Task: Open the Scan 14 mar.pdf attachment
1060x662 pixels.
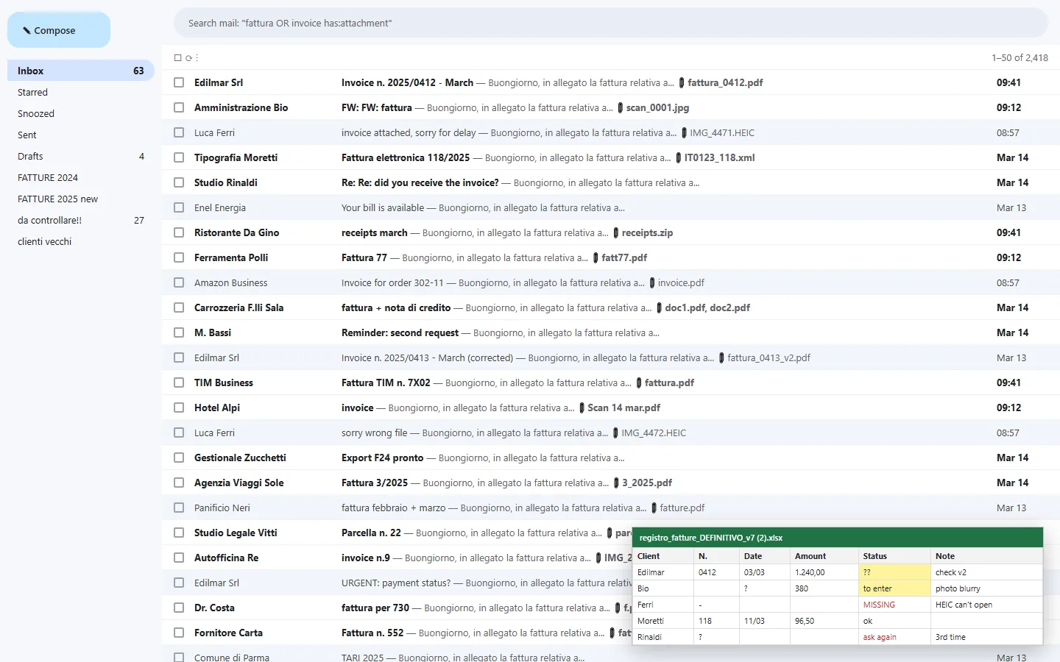Action: (619, 407)
